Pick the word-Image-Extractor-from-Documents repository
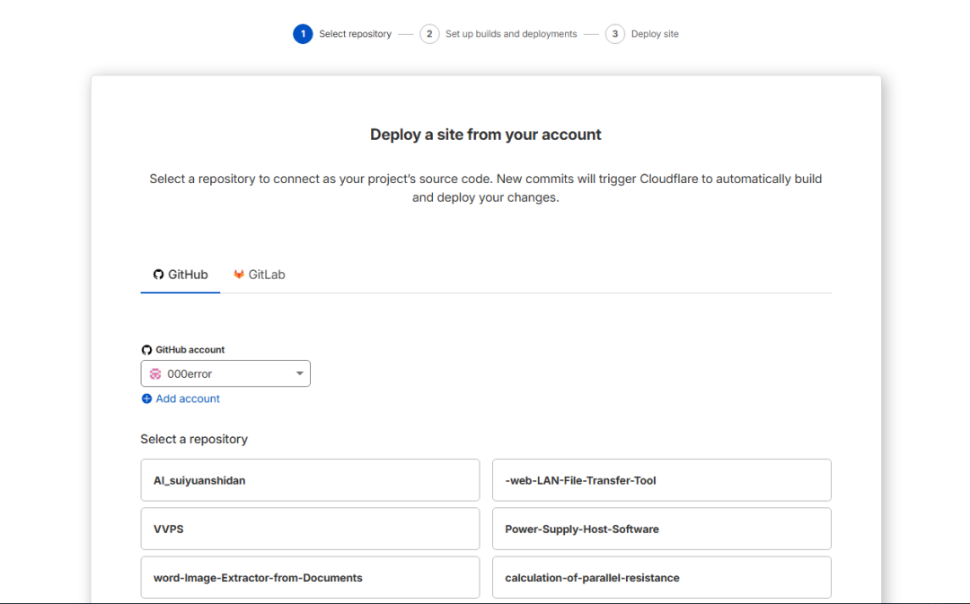Screen dimensions: 970x604 coord(310,577)
